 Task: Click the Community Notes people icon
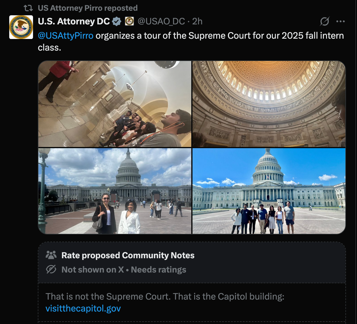tap(51, 255)
